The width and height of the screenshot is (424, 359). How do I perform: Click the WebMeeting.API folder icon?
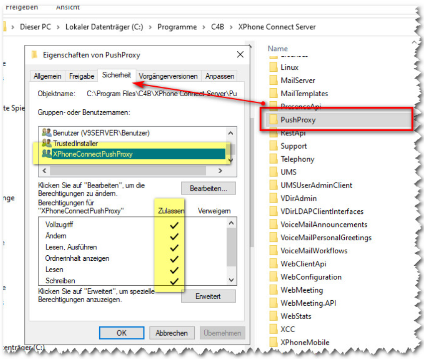coord(274,303)
